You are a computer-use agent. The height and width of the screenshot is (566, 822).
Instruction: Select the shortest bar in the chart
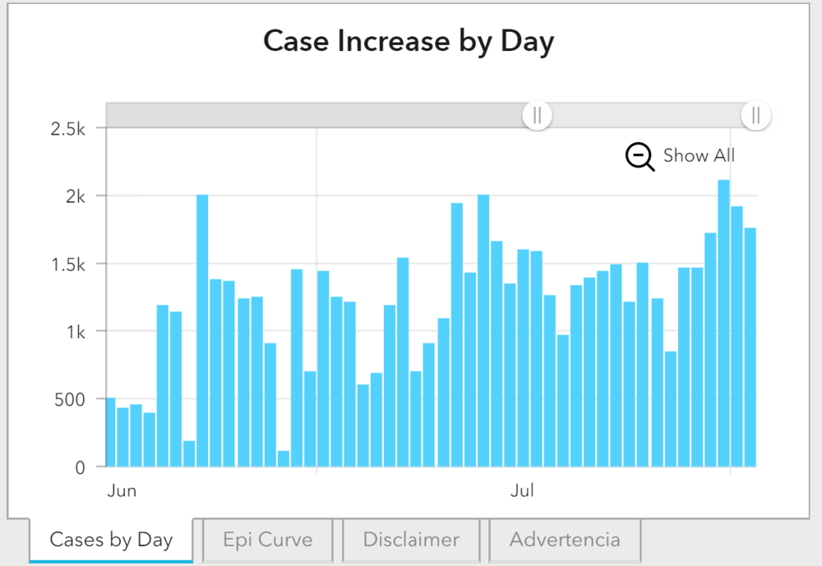coord(284,458)
